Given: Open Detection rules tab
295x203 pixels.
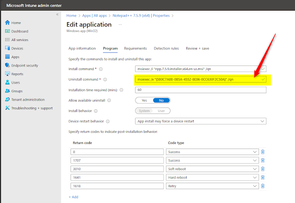Looking at the screenshot, I should [x=166, y=48].
